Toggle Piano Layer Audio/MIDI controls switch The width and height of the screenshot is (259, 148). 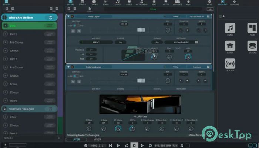click(76, 26)
